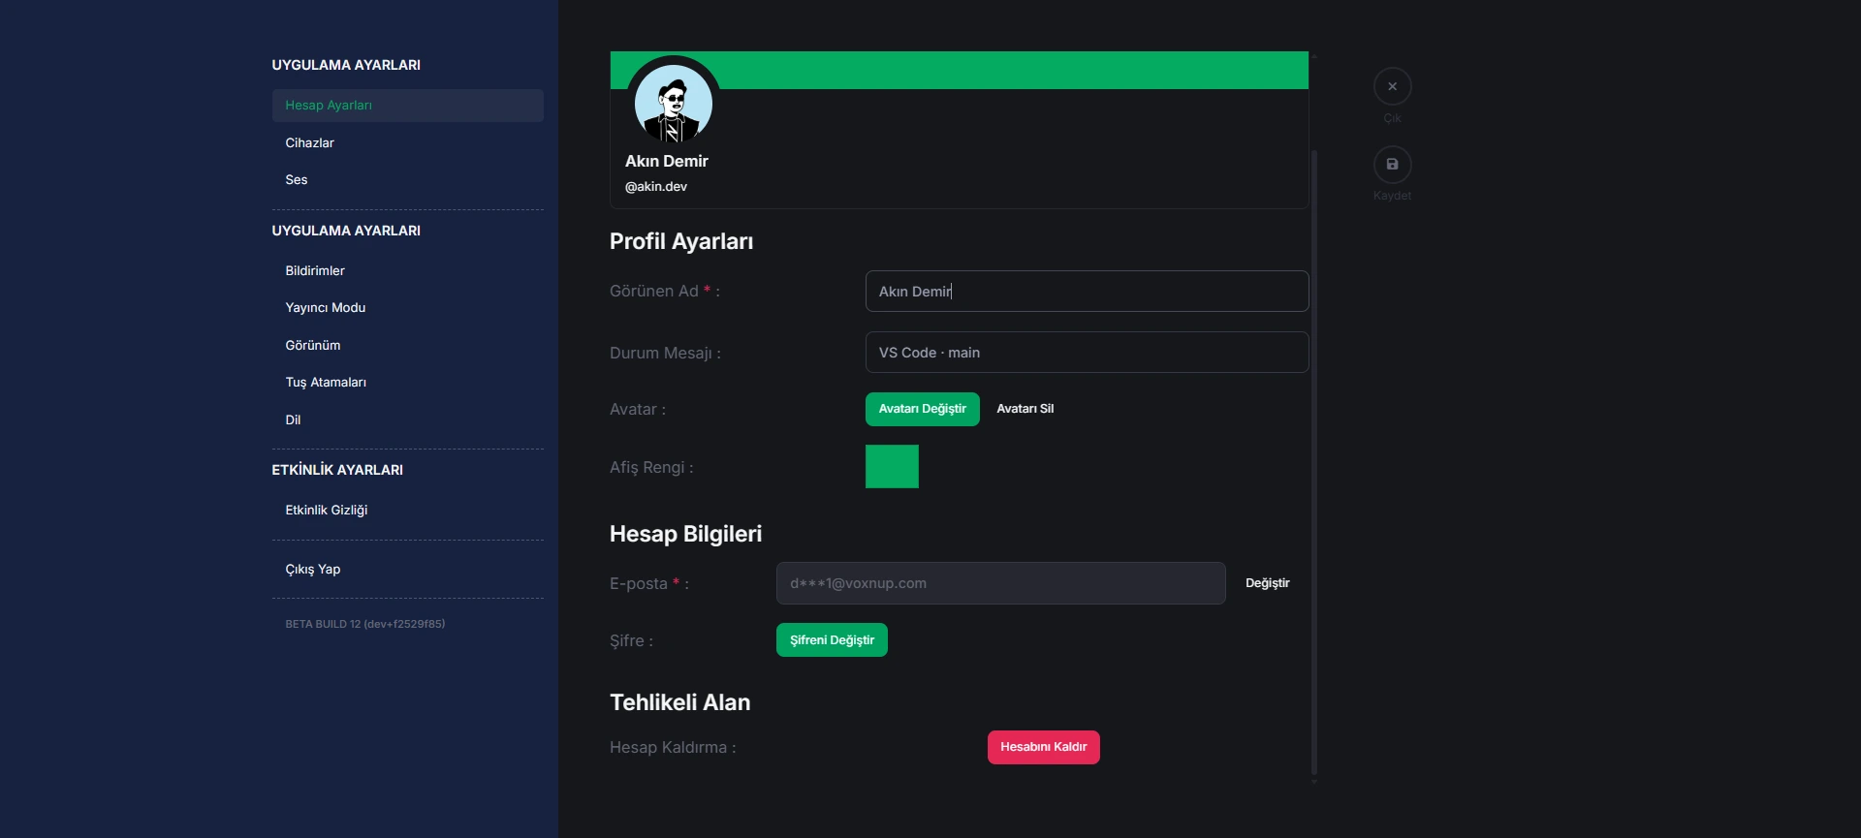This screenshot has height=838, width=1861.
Task: Click the Çık close icon
Action: tap(1392, 86)
